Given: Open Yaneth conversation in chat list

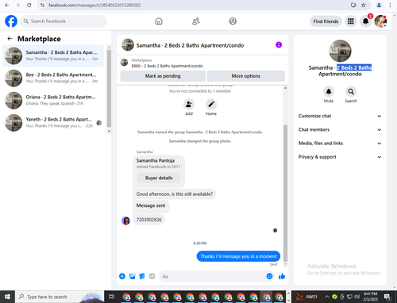Looking at the screenshot, I should click(x=53, y=123).
